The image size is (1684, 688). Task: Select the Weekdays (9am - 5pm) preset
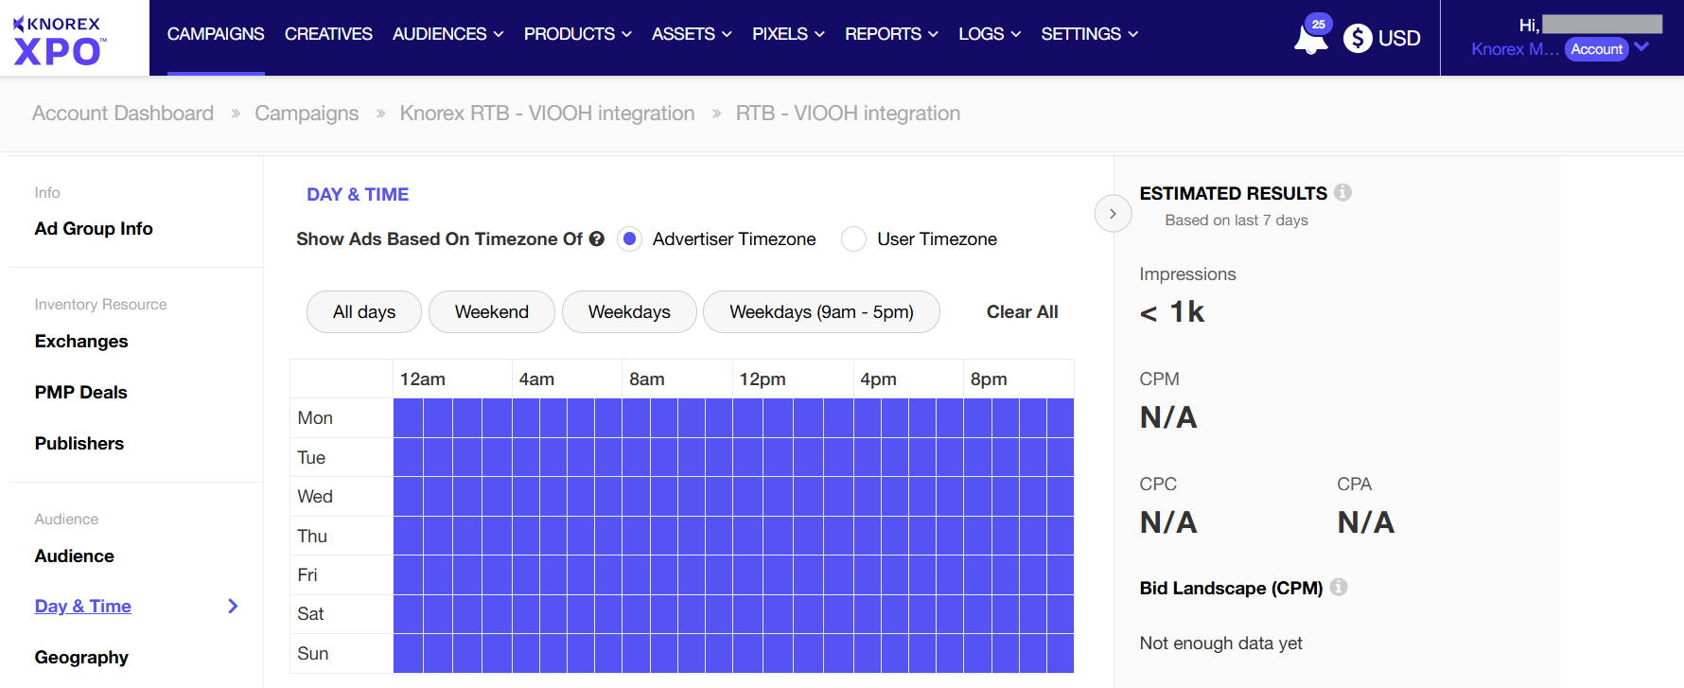click(821, 311)
